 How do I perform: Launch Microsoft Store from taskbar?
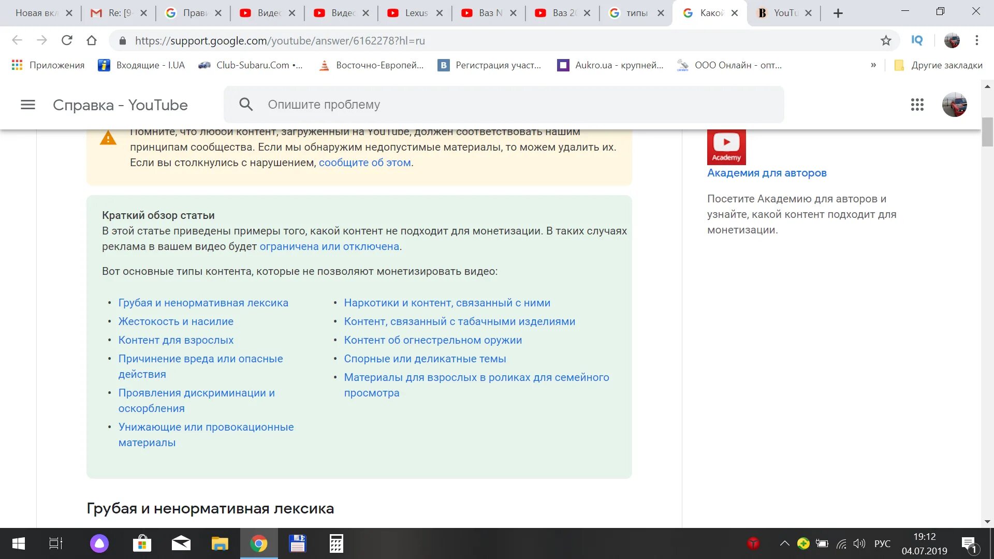point(142,543)
